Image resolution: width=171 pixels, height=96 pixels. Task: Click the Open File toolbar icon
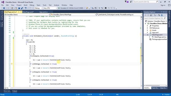click(x=16, y=8)
